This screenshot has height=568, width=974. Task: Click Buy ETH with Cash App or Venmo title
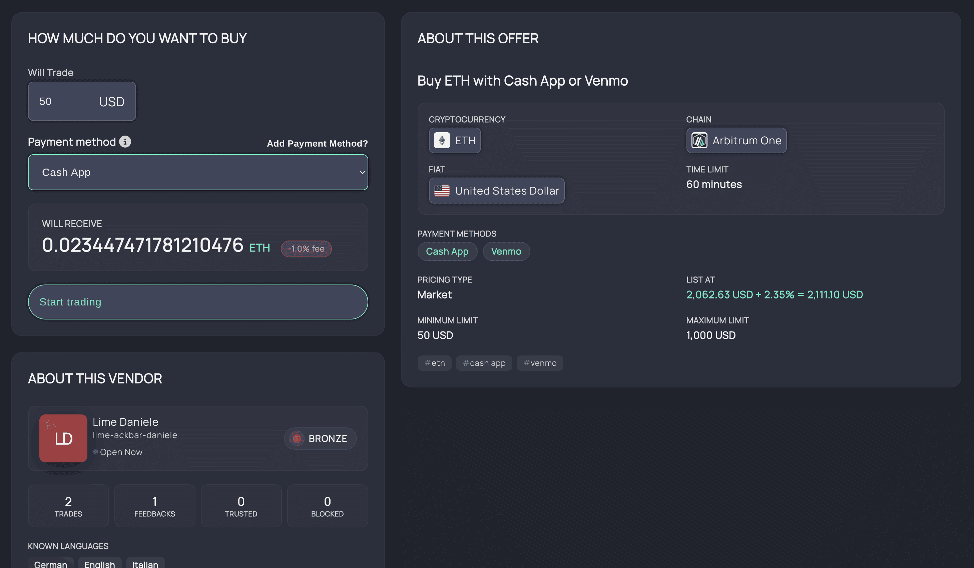pos(523,81)
